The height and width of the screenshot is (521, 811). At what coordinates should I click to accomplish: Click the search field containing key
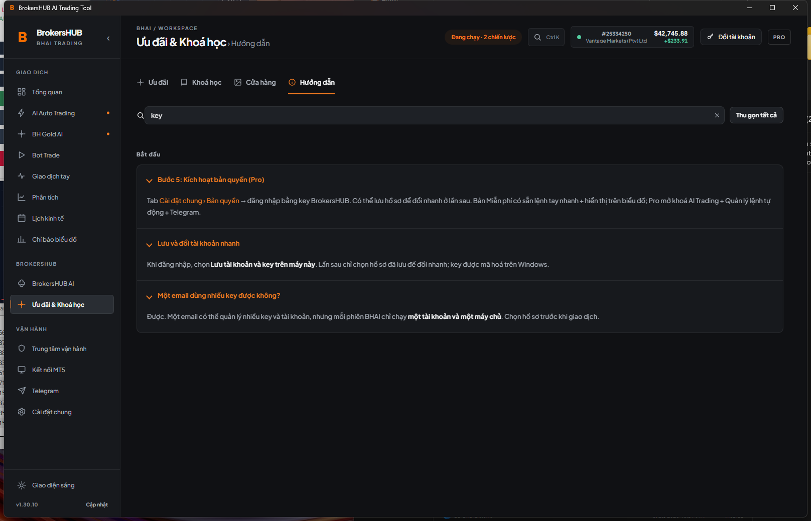(435, 115)
